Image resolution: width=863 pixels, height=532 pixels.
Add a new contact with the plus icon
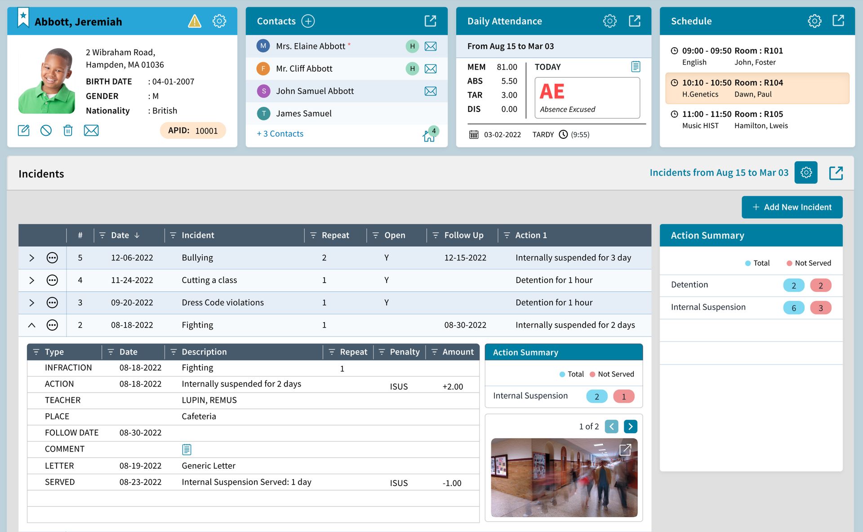[x=308, y=21]
